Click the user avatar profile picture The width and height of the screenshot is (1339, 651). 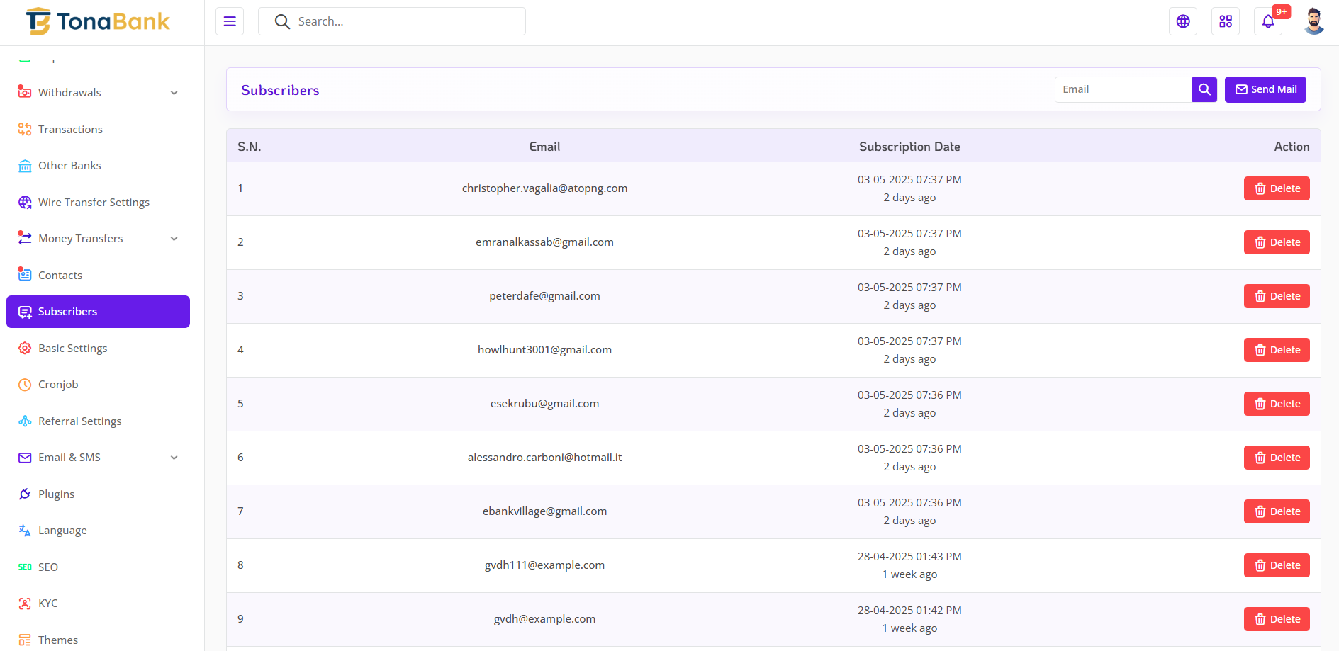pyautogui.click(x=1313, y=21)
